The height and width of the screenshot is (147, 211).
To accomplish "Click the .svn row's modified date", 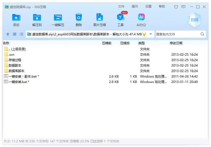I will (x=184, y=54).
